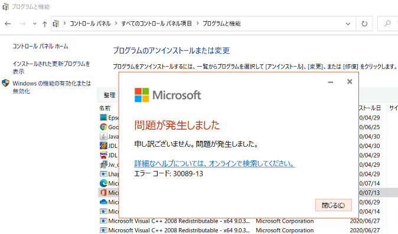Refresh the programs list
Viewport: 398px width, 234px height.
364,24
